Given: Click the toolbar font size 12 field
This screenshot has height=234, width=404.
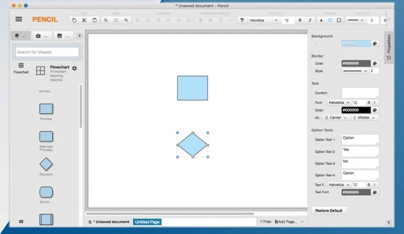Looking at the screenshot, I should coord(288,20).
